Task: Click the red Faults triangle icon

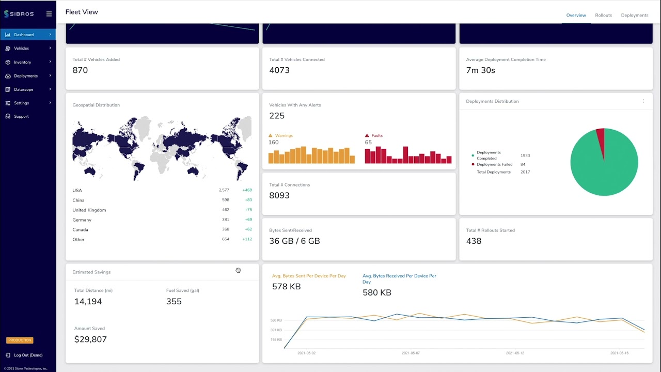Action: tap(367, 135)
